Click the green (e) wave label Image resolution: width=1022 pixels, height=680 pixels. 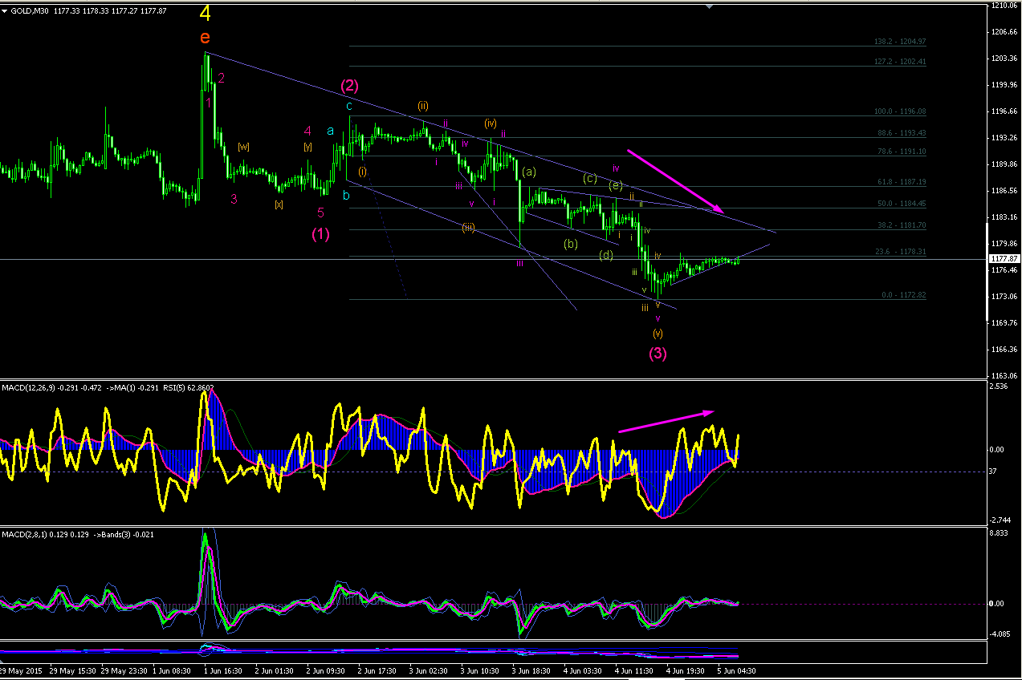point(615,185)
